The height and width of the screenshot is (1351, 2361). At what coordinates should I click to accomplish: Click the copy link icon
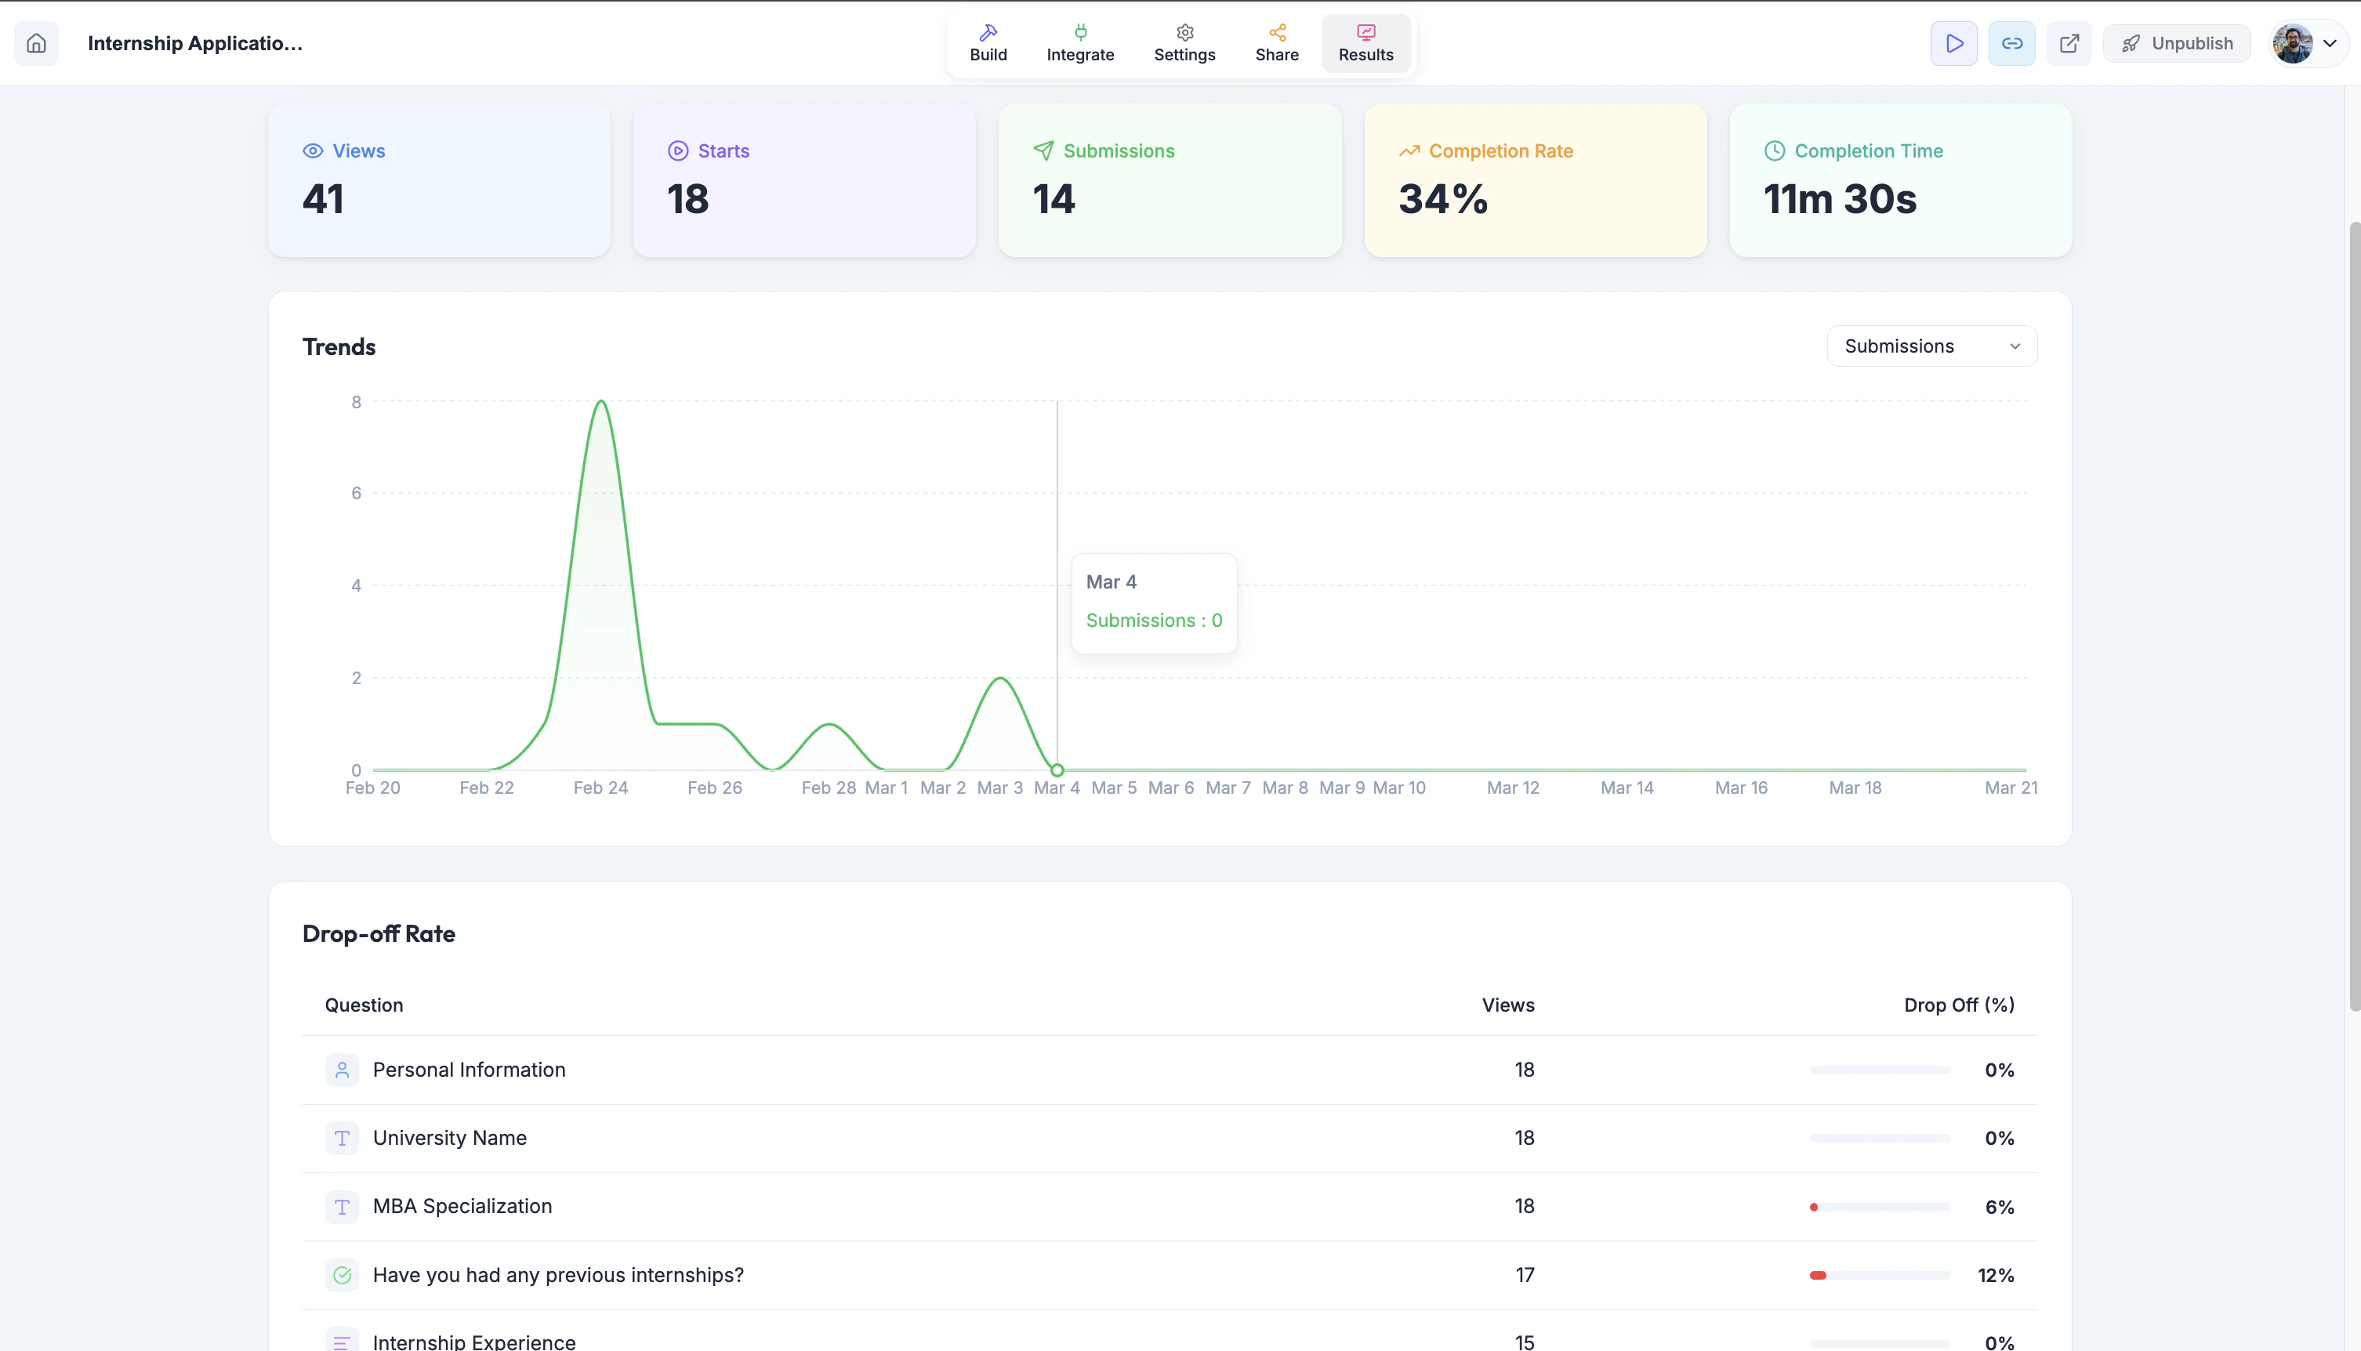pos(2011,44)
